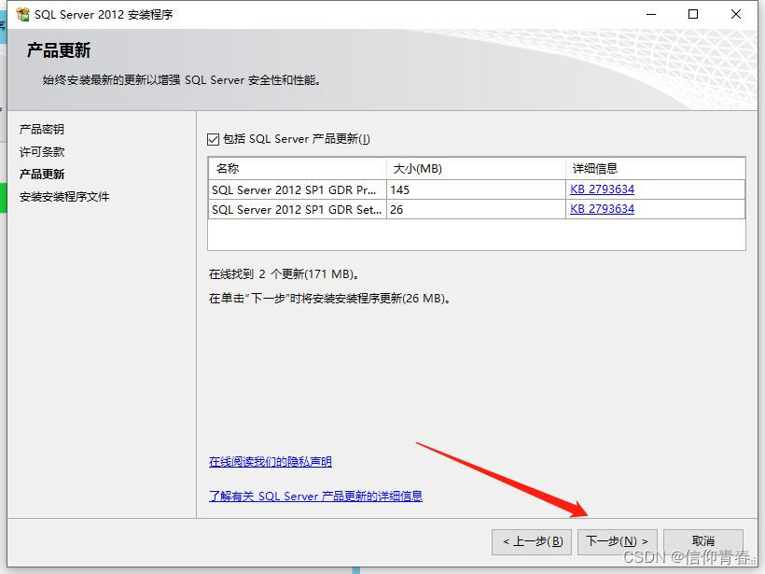Open the 在线阅读我们的隐私声明 link

point(271,462)
